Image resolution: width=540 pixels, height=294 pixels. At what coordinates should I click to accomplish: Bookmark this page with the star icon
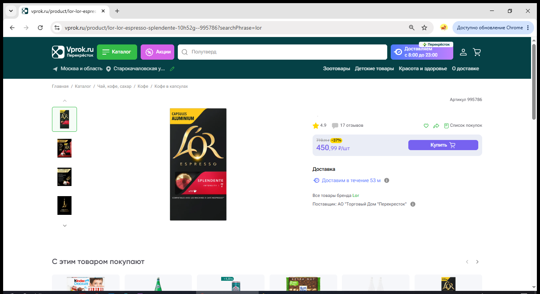[x=424, y=28]
